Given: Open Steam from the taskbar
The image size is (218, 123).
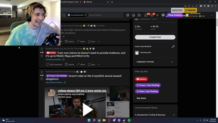Looking at the screenshot, I should tap(124, 120).
